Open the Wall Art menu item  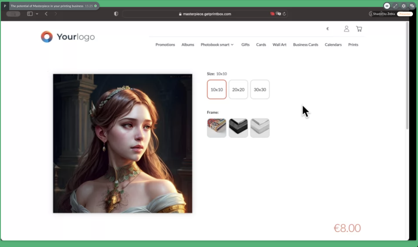pyautogui.click(x=279, y=45)
